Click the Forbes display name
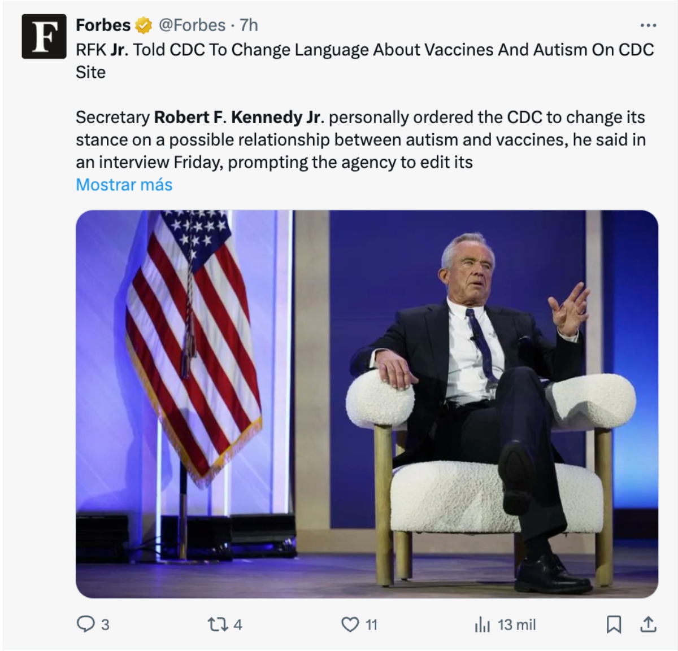The image size is (678, 651). [103, 25]
